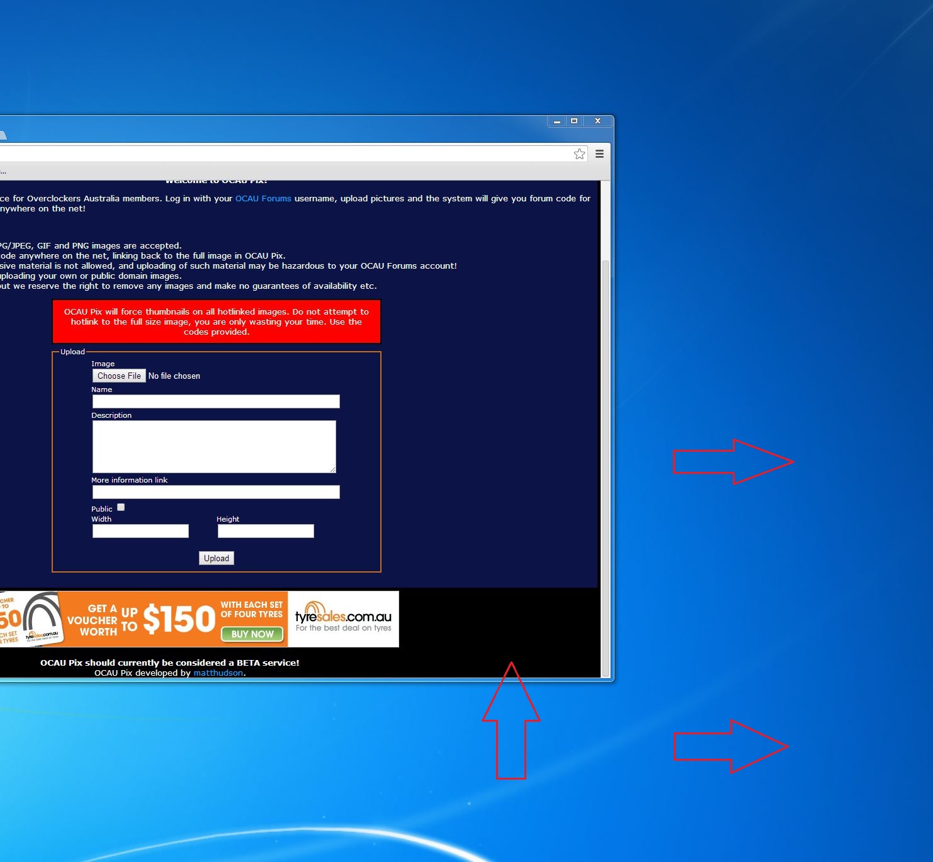The height and width of the screenshot is (862, 933).
Task: Open the matthudson developer link
Action: coord(218,673)
